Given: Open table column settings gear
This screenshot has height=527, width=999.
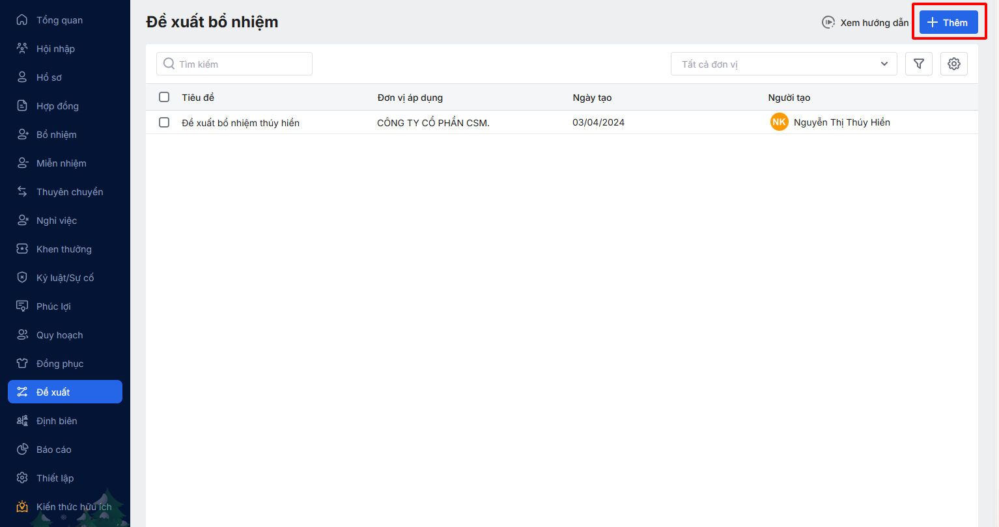Looking at the screenshot, I should coord(954,64).
